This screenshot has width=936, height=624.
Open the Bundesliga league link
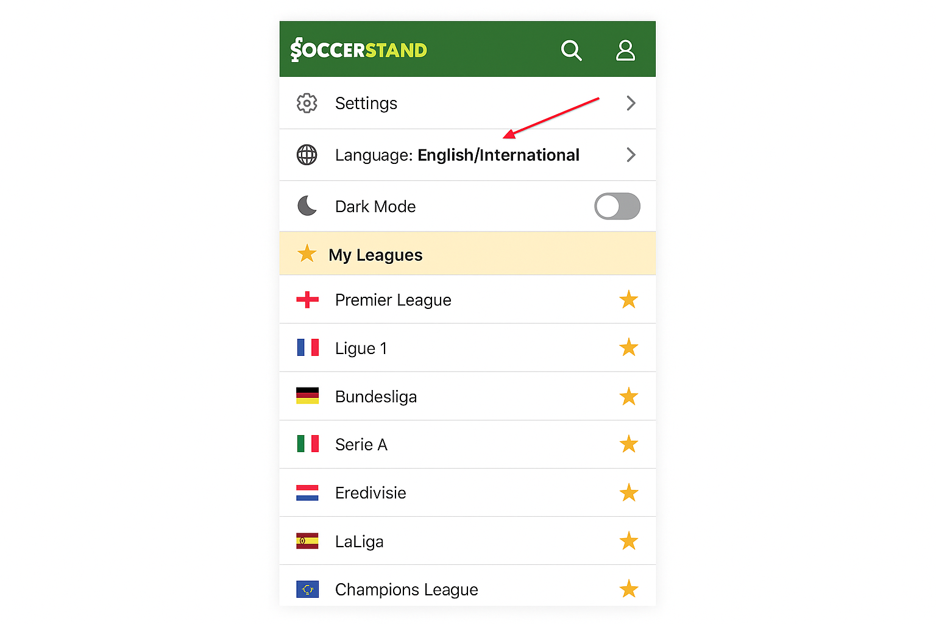click(x=376, y=397)
